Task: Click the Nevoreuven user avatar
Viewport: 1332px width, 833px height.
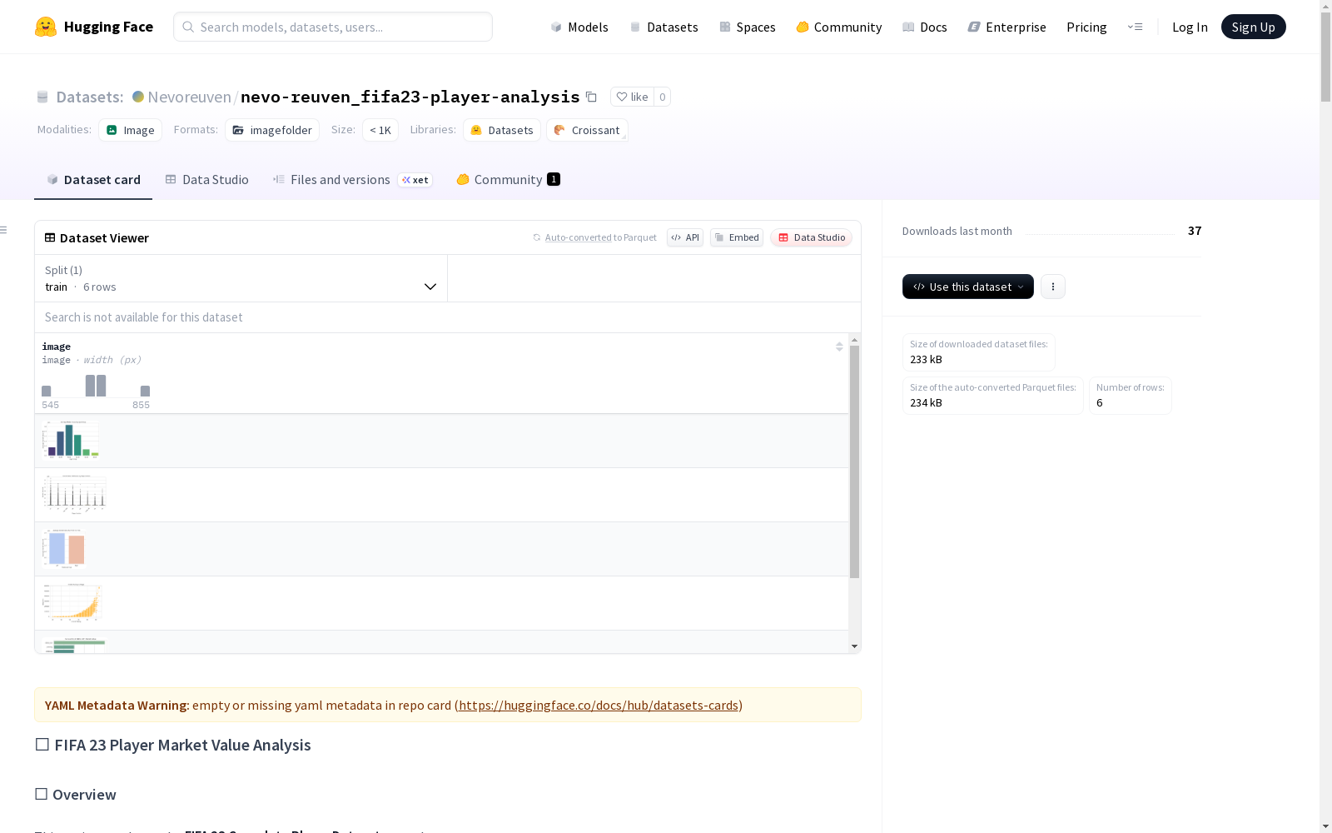Action: pos(138,97)
